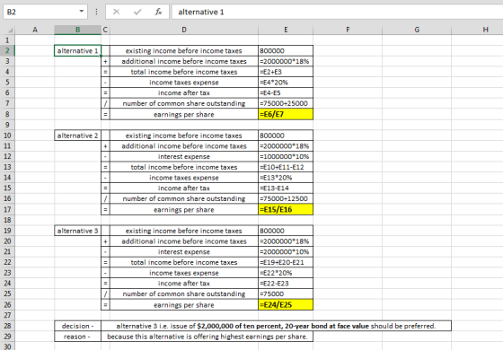Select column C header

tap(105, 30)
